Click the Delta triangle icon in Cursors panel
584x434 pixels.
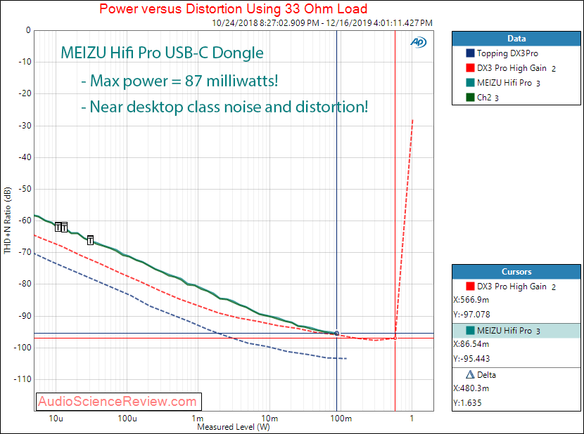point(470,374)
